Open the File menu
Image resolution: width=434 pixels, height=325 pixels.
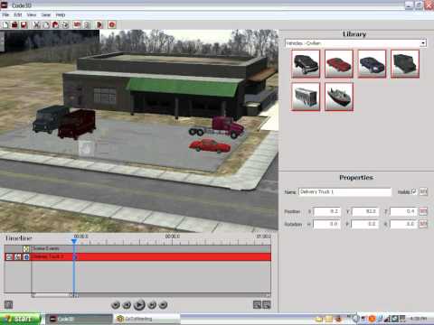coord(5,14)
